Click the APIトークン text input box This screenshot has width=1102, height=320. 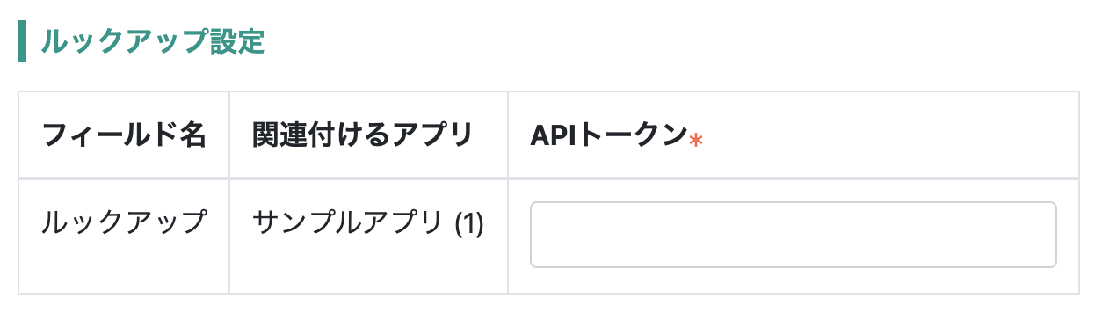tap(793, 235)
